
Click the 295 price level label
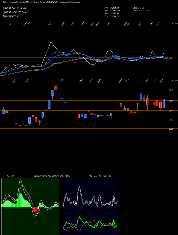coord(171,90)
